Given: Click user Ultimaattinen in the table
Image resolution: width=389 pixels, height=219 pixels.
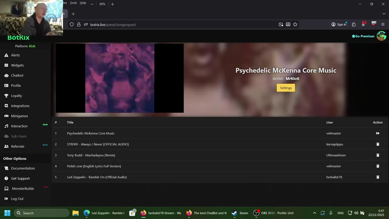Looking at the screenshot, I should (336, 155).
